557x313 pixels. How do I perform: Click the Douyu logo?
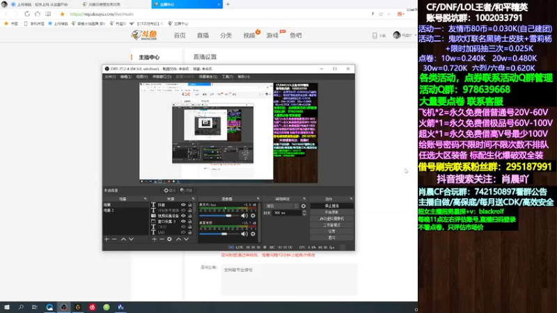click(x=144, y=35)
